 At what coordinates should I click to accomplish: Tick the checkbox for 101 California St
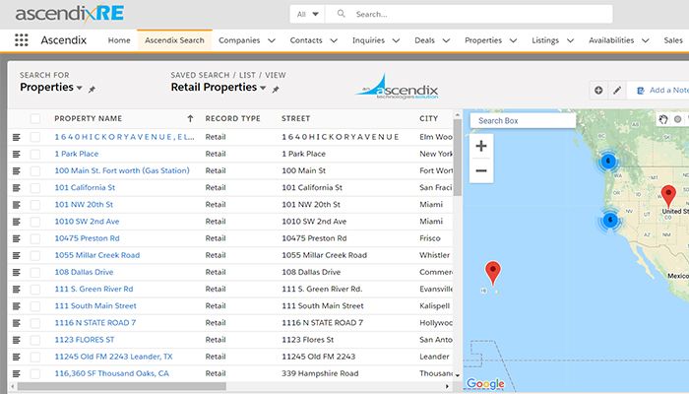coord(35,187)
